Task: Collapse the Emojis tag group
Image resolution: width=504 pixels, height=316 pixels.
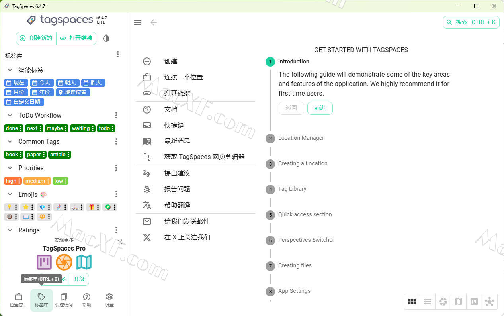Action: click(10, 194)
